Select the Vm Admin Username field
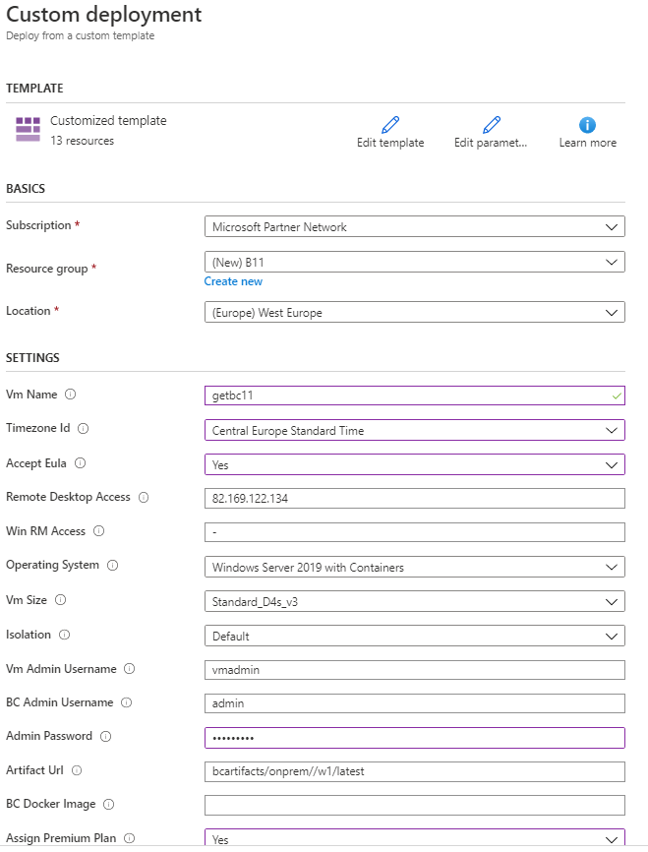This screenshot has width=648, height=852. 413,669
